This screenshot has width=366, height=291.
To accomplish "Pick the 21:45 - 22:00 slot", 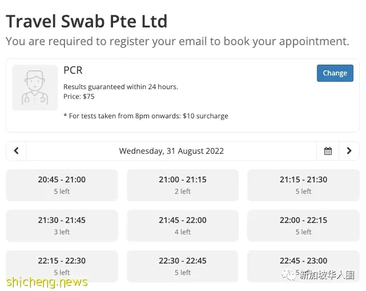I will tap(183, 226).
